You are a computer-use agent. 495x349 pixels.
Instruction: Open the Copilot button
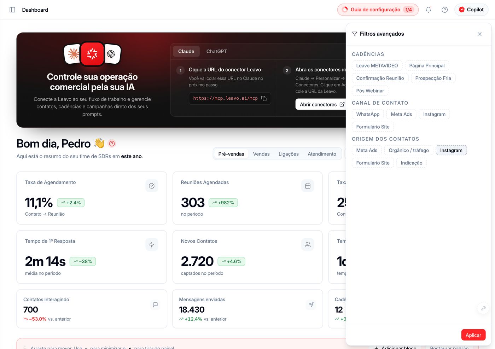(471, 10)
